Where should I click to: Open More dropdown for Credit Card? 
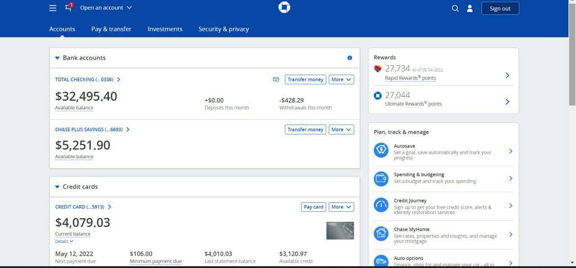point(341,207)
